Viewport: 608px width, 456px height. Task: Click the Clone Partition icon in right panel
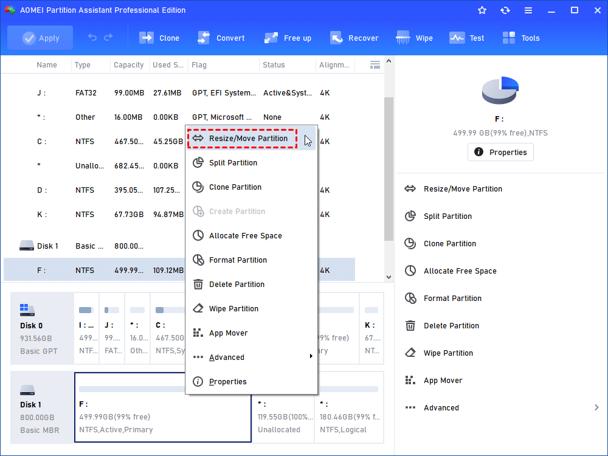click(x=410, y=243)
